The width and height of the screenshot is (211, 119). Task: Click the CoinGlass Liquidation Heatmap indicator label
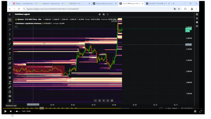coord(34,24)
